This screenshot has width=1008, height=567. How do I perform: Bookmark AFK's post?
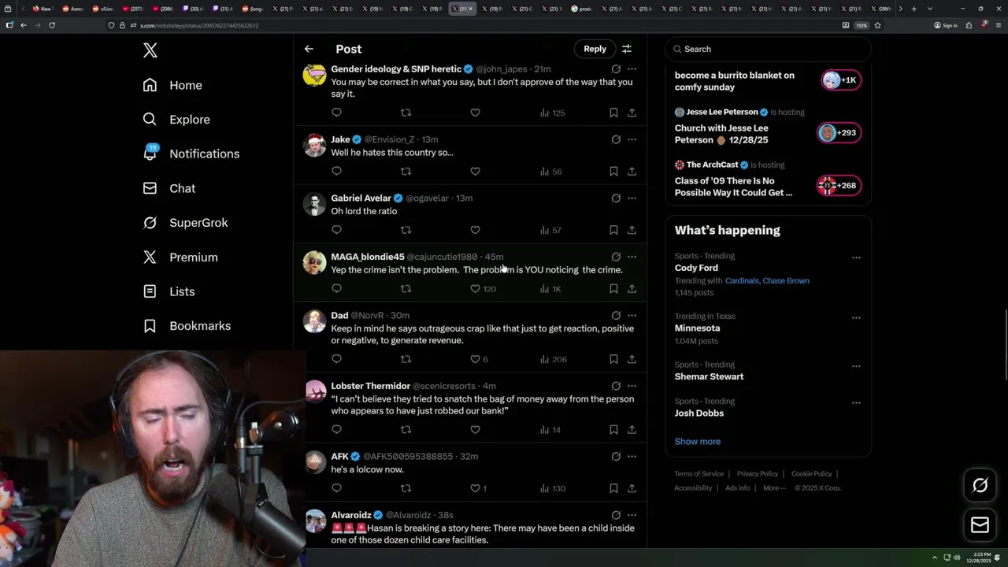tap(613, 488)
